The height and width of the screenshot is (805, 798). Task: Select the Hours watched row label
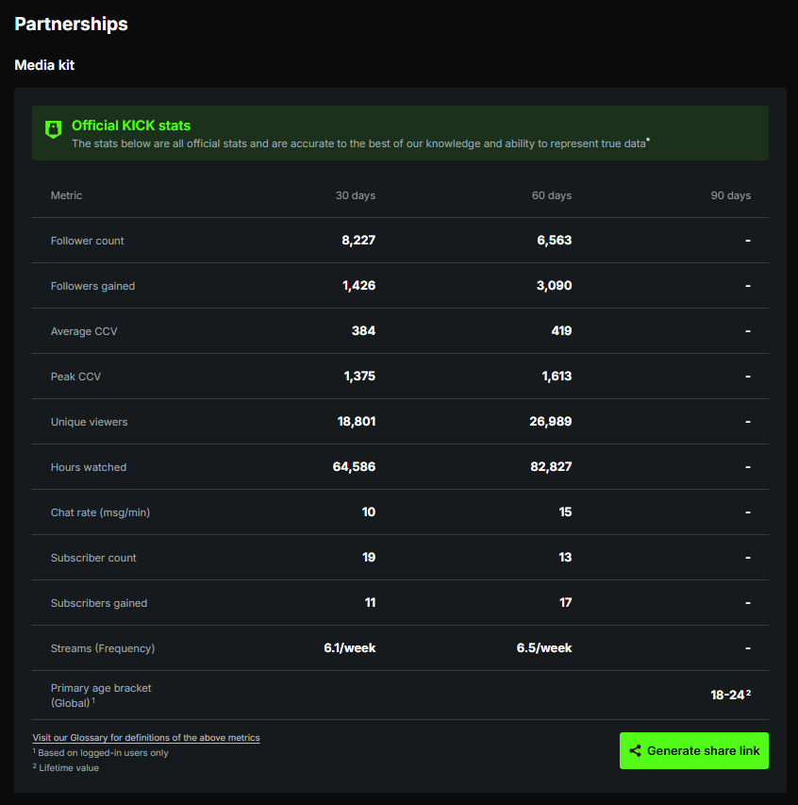point(89,467)
